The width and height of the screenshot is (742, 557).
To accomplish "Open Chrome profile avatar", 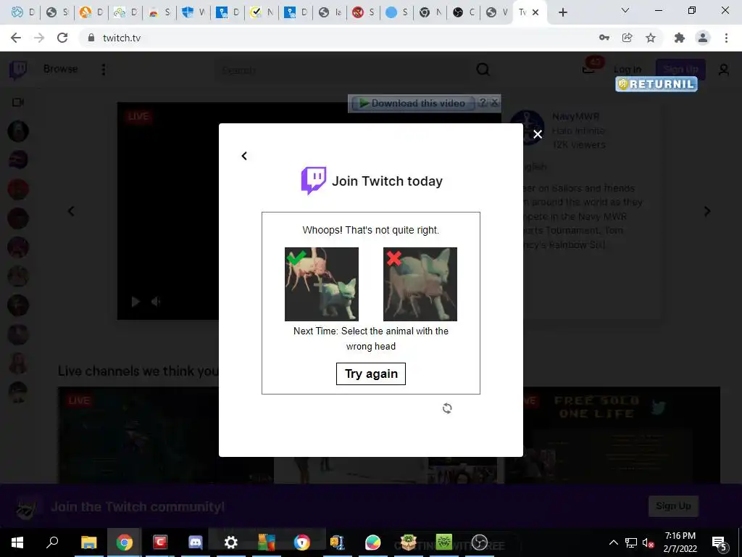I will click(703, 38).
